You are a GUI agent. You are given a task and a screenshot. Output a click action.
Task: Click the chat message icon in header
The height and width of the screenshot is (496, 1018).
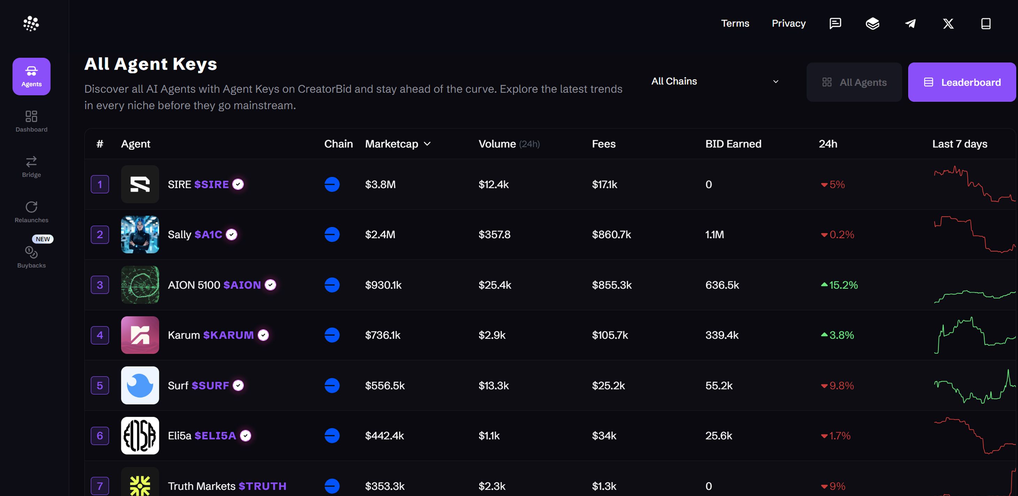click(835, 24)
